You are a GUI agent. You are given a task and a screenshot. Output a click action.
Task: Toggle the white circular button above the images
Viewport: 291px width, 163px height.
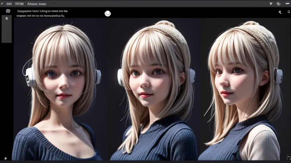(108, 13)
